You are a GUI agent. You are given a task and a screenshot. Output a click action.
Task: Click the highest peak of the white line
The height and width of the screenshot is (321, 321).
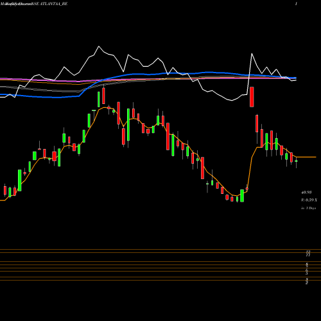99,46
